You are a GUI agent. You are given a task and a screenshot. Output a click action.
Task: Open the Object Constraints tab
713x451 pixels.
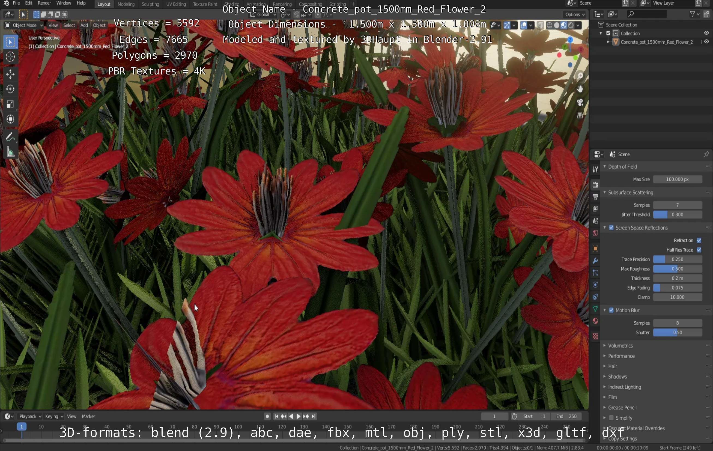[x=595, y=297]
